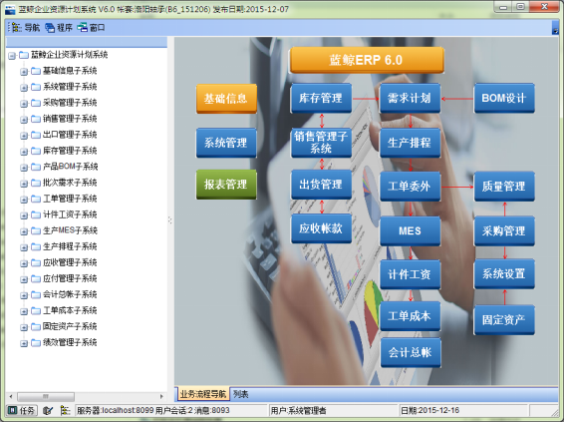This screenshot has width=564, height=422.
Task: Select the 工单成本子系统 folder icon
Action: [x=36, y=310]
